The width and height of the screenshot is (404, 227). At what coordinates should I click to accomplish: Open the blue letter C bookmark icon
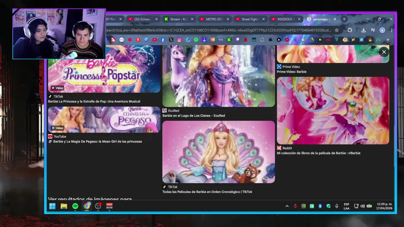coord(146,40)
